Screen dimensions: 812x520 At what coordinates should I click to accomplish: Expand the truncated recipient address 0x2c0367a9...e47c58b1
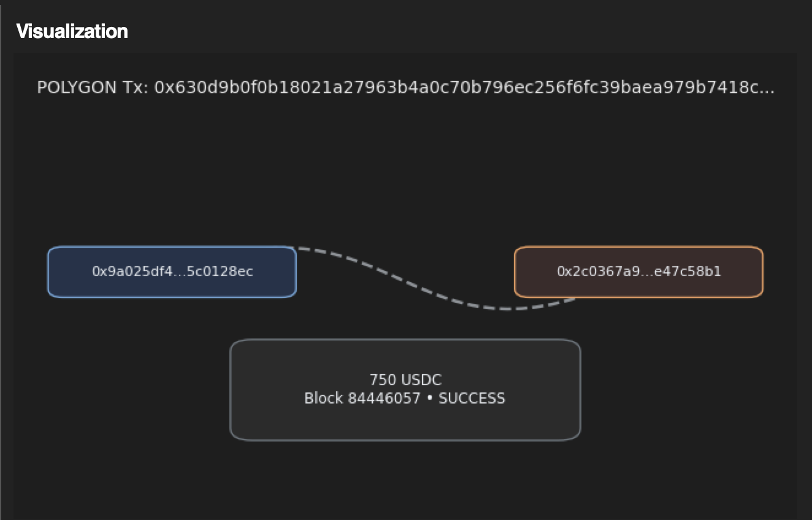pyautogui.click(x=638, y=272)
